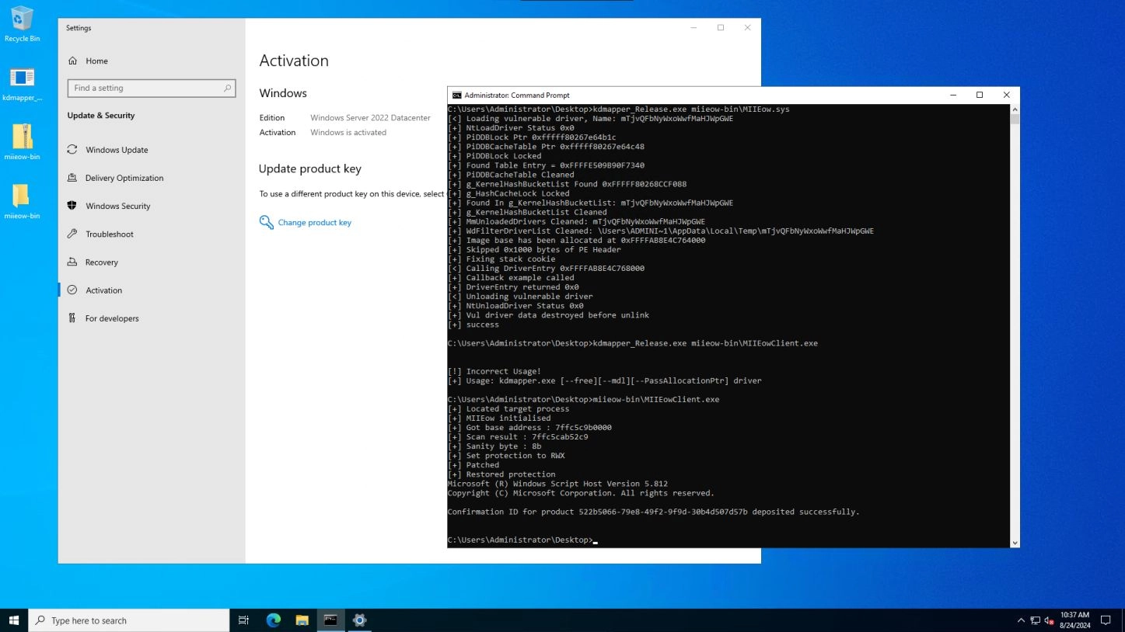Select Windows Update in the Settings sidebar
This screenshot has height=632, width=1125.
coord(117,149)
